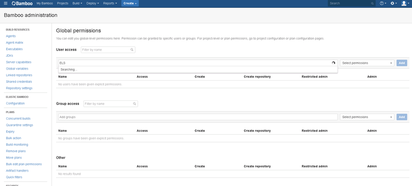Go to Executables settings

tap(14, 49)
